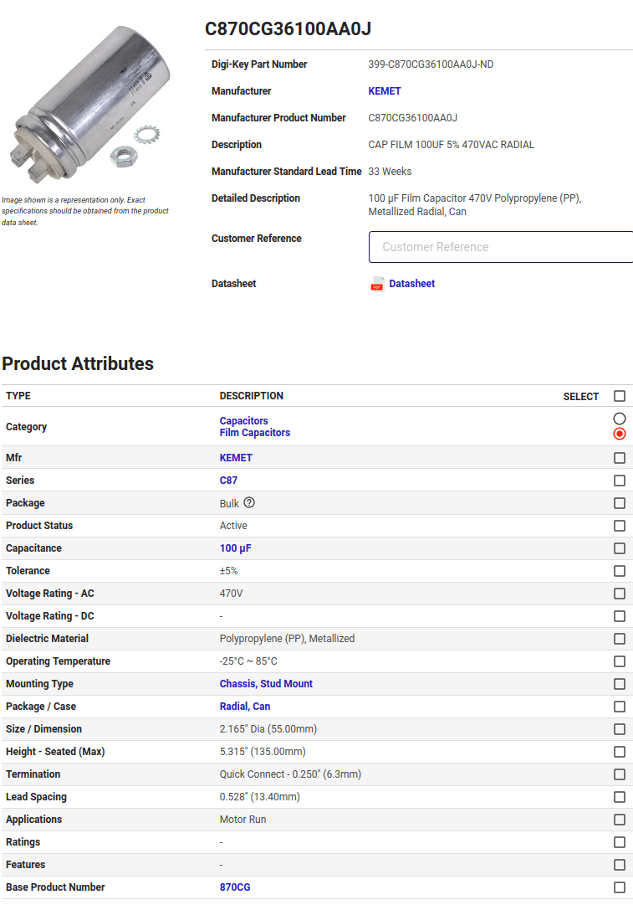Click the C870CG36100AA0J page title

(288, 28)
